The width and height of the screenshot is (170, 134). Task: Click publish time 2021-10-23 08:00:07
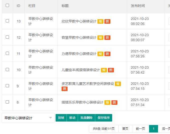pyautogui.click(x=140, y=37)
